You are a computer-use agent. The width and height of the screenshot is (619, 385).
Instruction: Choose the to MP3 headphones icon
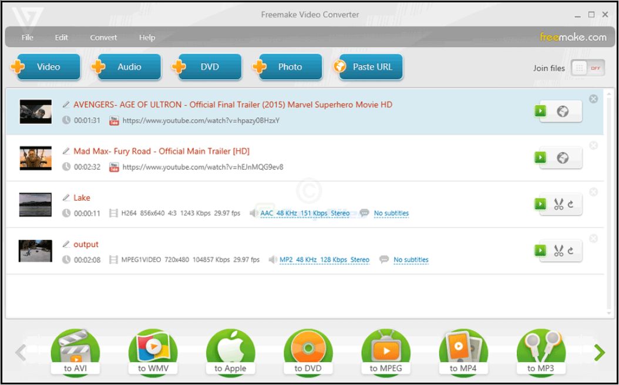pyautogui.click(x=540, y=353)
